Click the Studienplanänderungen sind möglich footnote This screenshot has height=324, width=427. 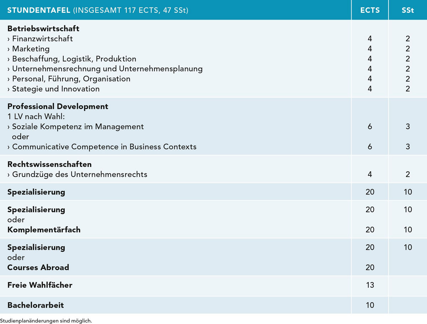coord(46,320)
